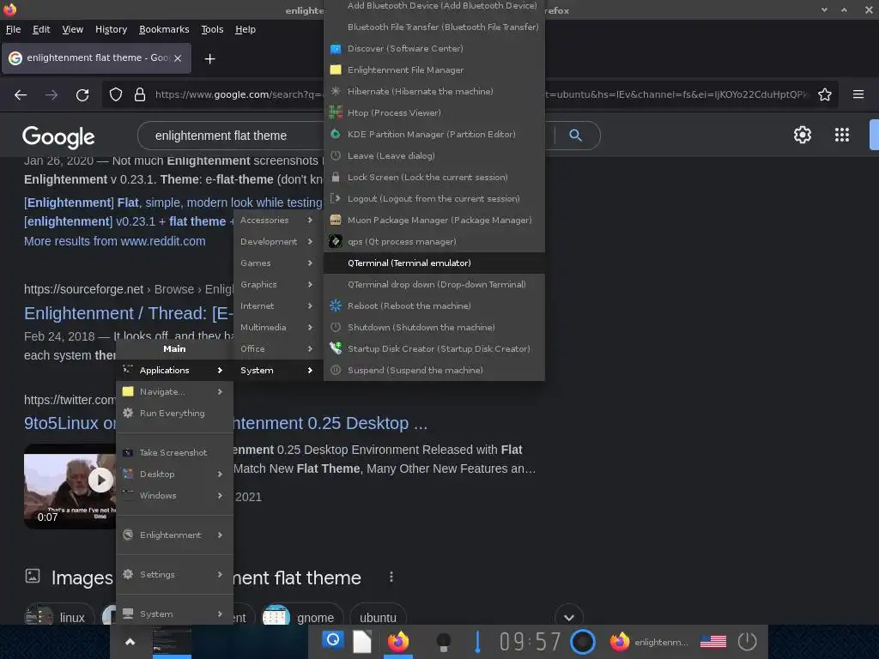Image resolution: width=879 pixels, height=659 pixels.
Task: Click the qps process manager icon
Action: [x=336, y=241]
